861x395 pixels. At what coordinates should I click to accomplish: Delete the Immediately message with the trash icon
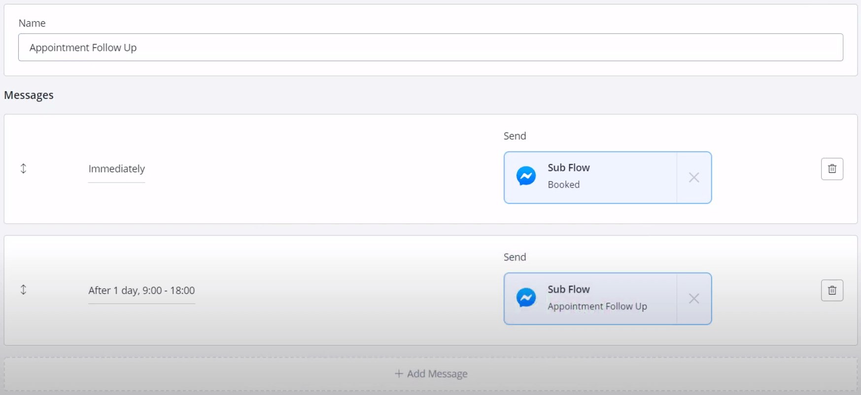tap(832, 169)
